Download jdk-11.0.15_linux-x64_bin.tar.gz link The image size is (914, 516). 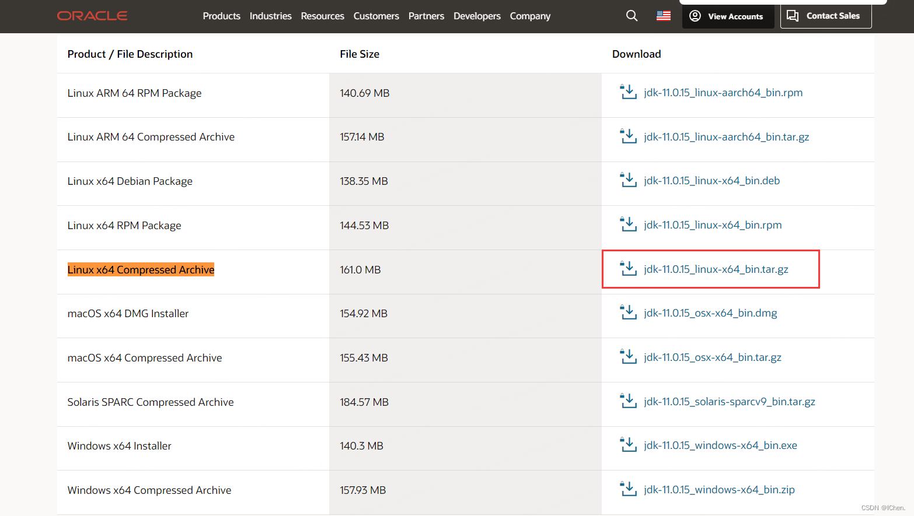coord(716,269)
